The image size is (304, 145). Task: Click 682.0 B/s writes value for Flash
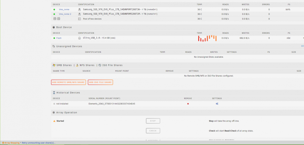244,38
